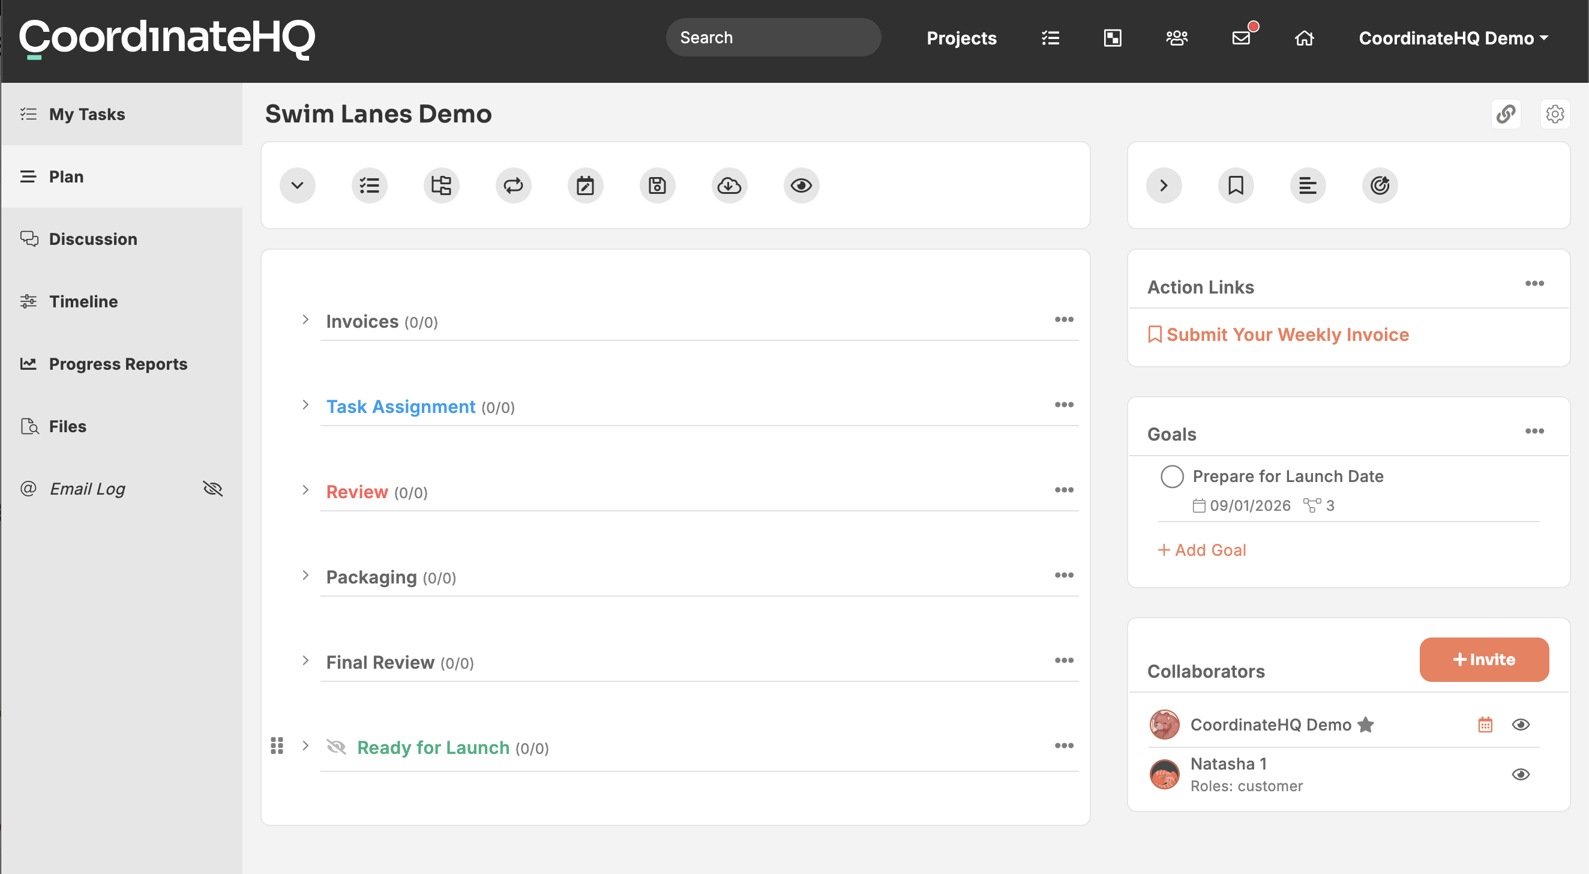Toggle visibility eye for Natasha 1 collaborator
Screen dimensions: 1589x874
click(1521, 774)
